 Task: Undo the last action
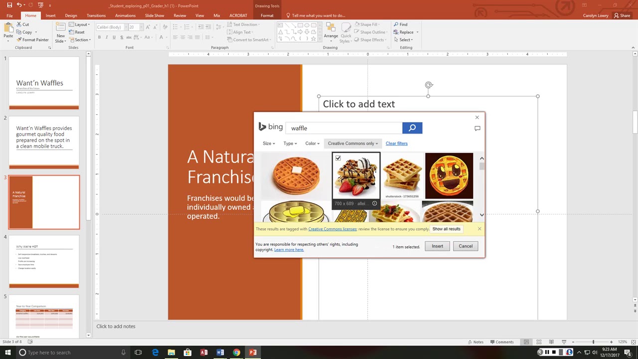(x=19, y=5)
